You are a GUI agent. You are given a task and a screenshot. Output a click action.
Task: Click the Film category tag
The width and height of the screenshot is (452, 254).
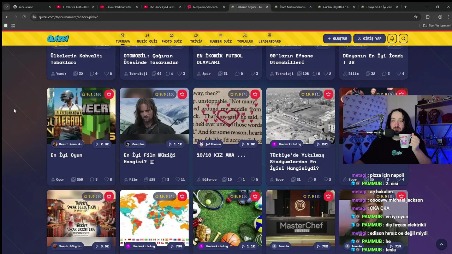pyautogui.click(x=131, y=180)
